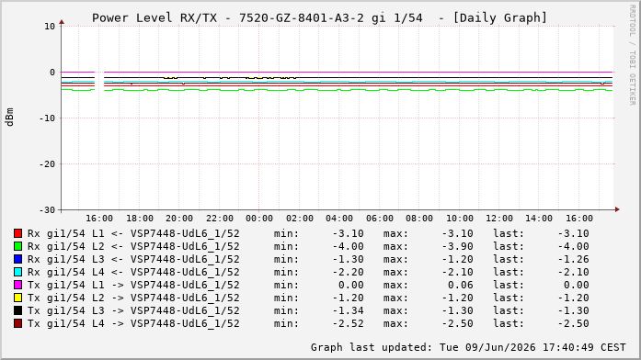Click the y-axis value 10

[50, 27]
